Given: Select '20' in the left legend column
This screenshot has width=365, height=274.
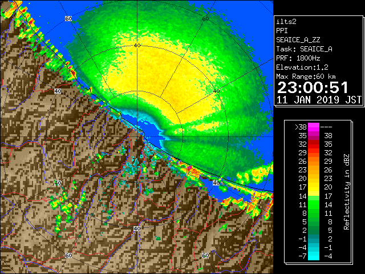Looking at the screenshot, I should coord(303,179).
